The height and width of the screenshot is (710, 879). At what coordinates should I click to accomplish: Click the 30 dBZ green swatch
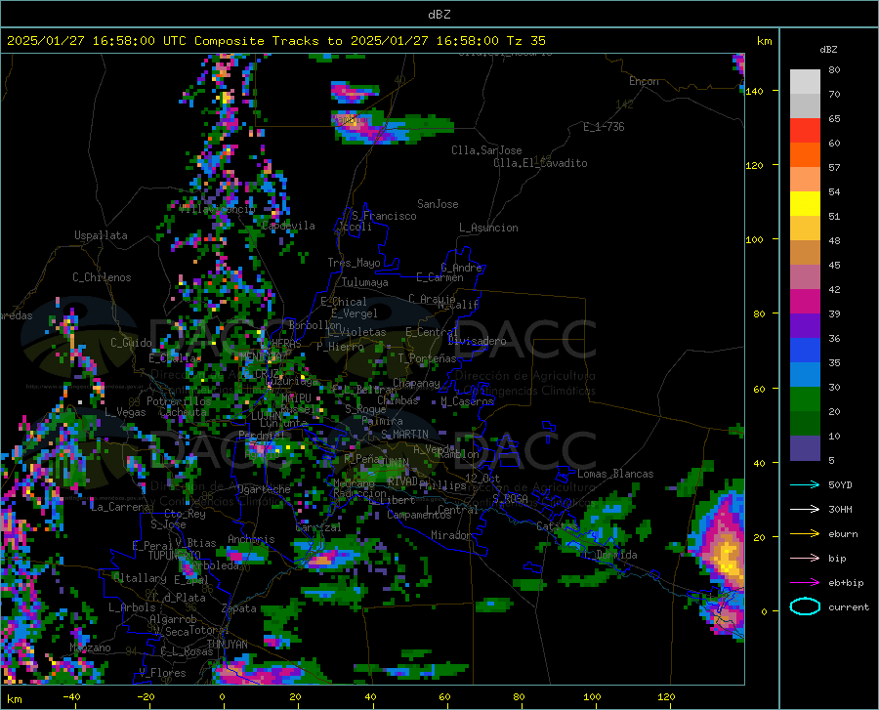coord(805,399)
